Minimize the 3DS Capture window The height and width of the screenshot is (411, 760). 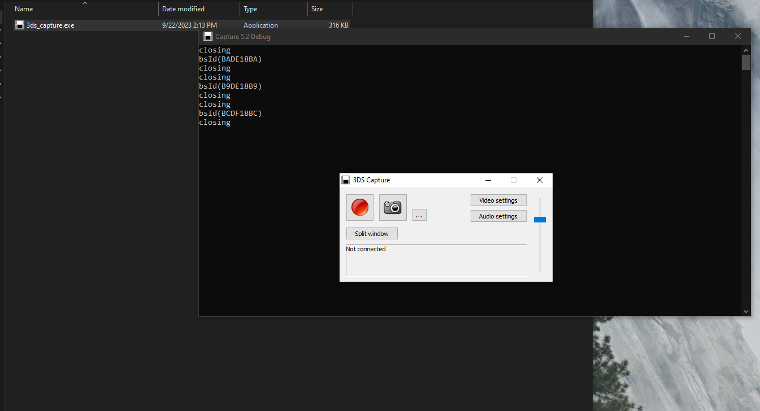pos(488,180)
